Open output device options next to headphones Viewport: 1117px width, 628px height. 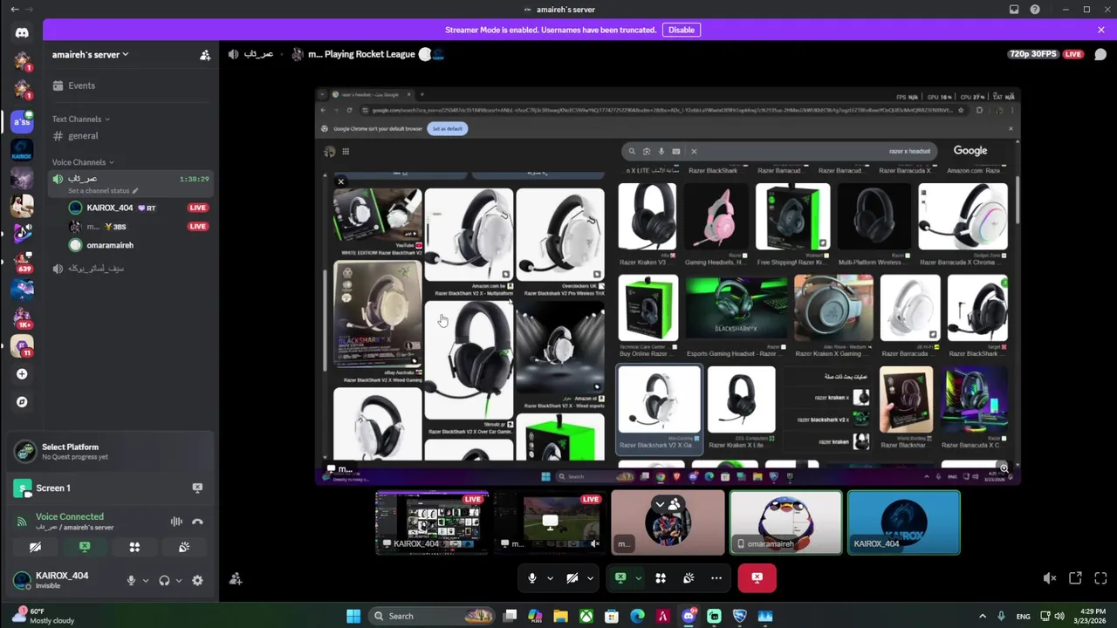click(179, 580)
